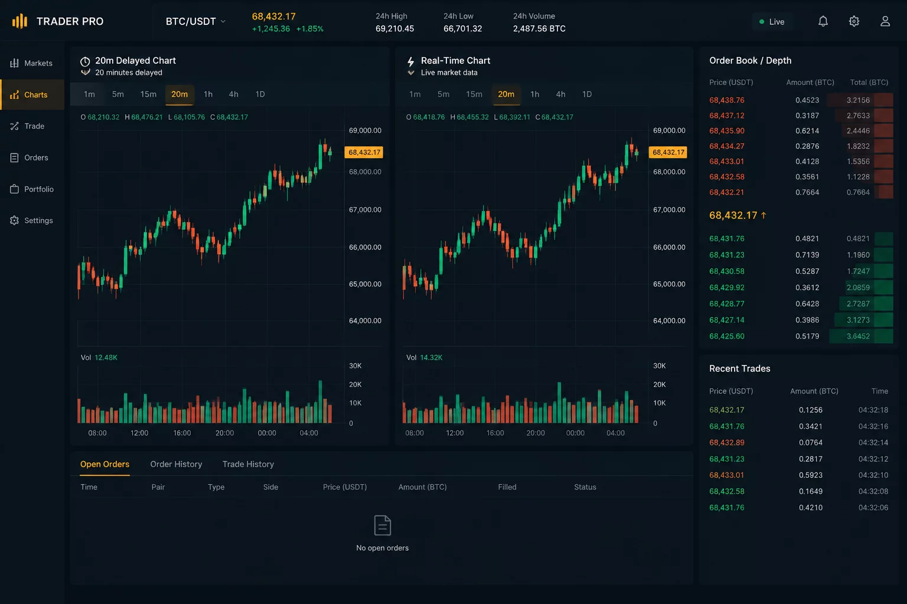This screenshot has height=604, width=907.
Task: Expand the 'Live market data' chevron
Action: click(x=411, y=73)
